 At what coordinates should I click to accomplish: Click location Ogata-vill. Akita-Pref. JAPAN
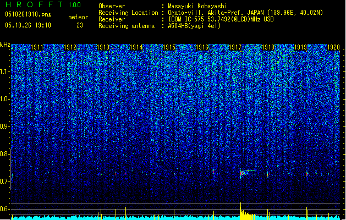coord(216,13)
